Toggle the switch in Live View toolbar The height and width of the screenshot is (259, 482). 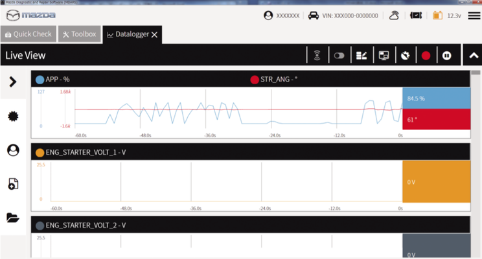pos(338,56)
